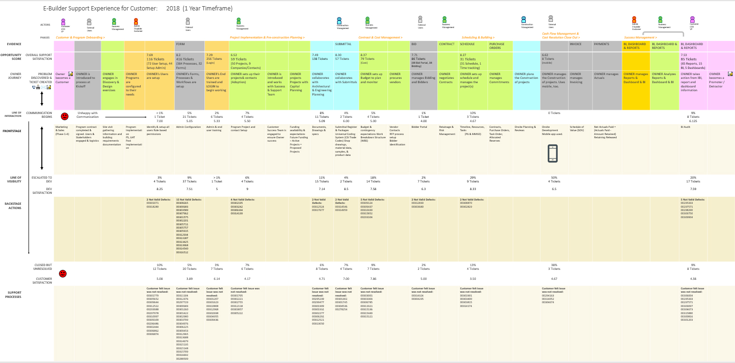Select the gray External Users icon above FORM column
This screenshot has width=735, height=363.
point(188,21)
